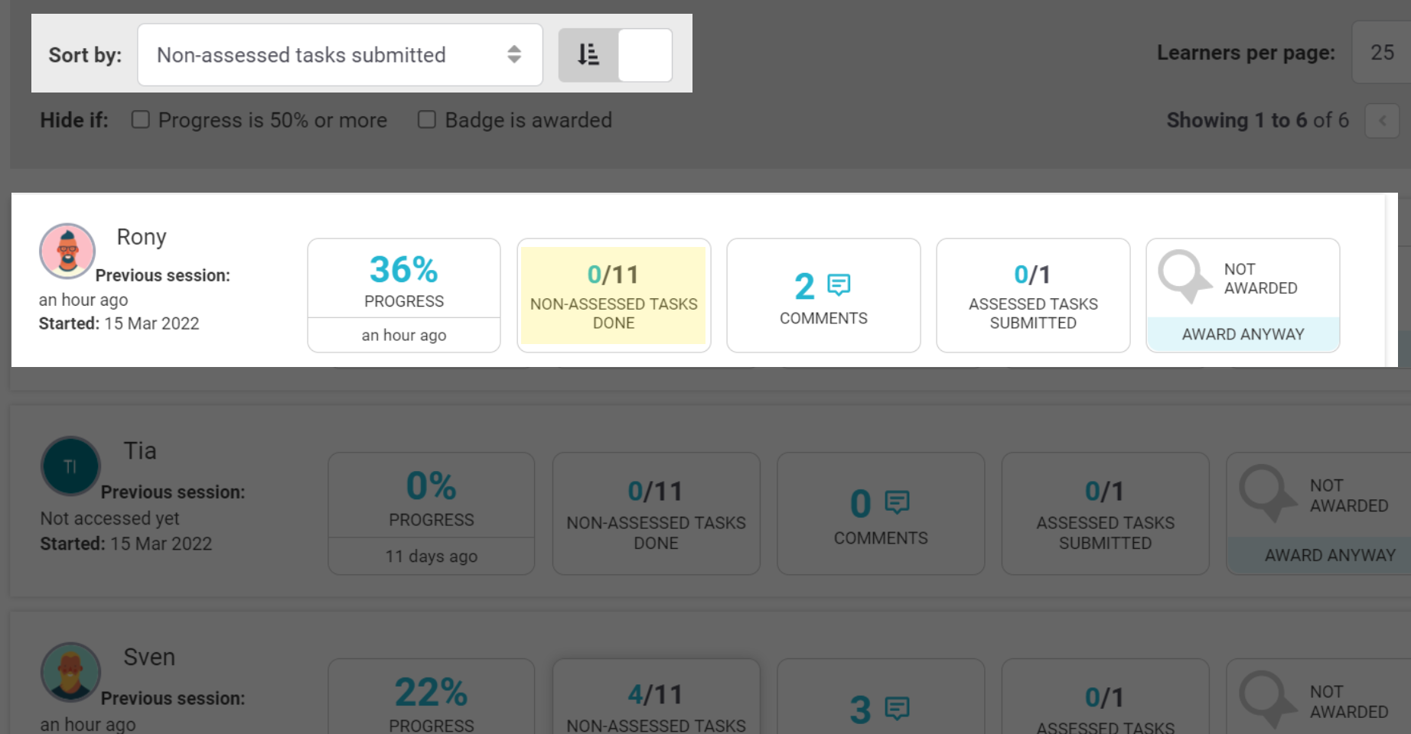This screenshot has height=734, width=1411.
Task: Click Sven's badge not awarded icon
Action: 1266,697
